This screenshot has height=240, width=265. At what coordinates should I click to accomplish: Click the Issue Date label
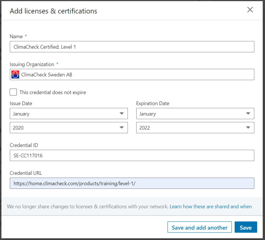[21, 103]
